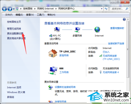Open 更改适配器设置 link
The height and width of the screenshot is (104, 131).
[15, 34]
